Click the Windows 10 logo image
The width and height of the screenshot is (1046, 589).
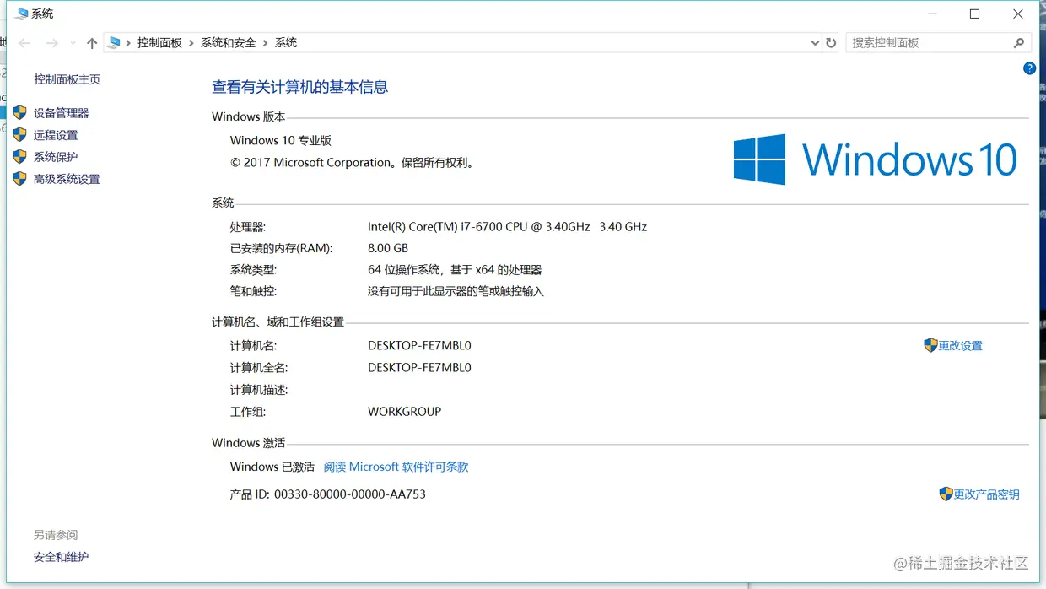pyautogui.click(x=876, y=159)
